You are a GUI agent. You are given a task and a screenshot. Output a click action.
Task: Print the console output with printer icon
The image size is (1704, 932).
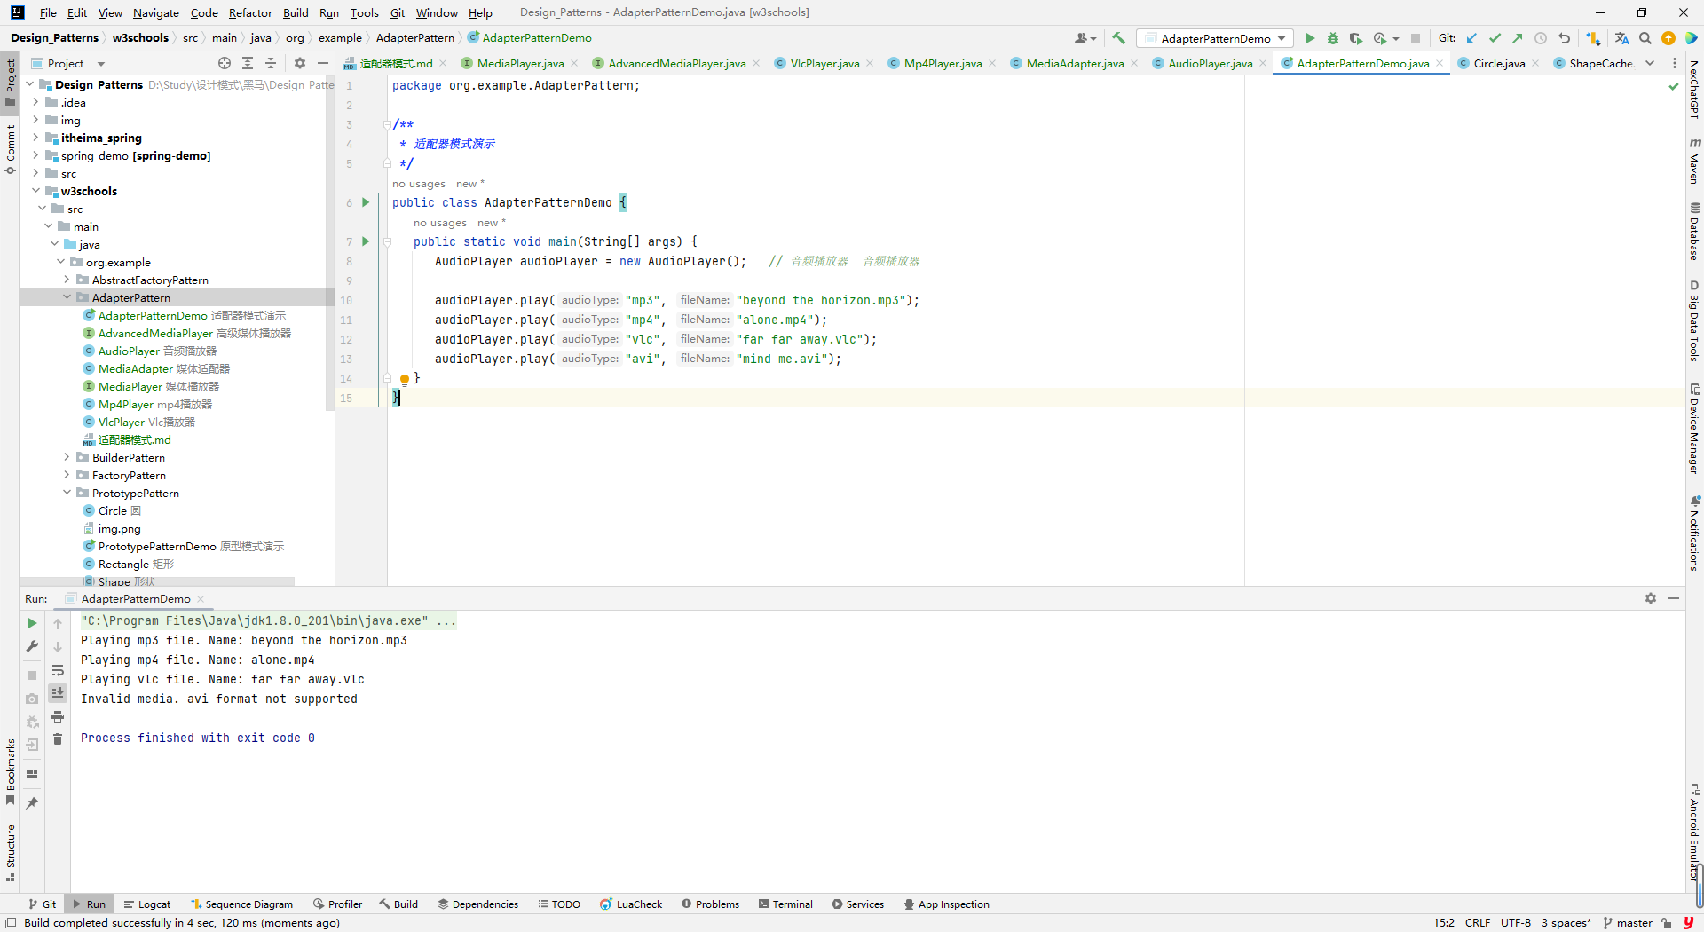point(58,716)
